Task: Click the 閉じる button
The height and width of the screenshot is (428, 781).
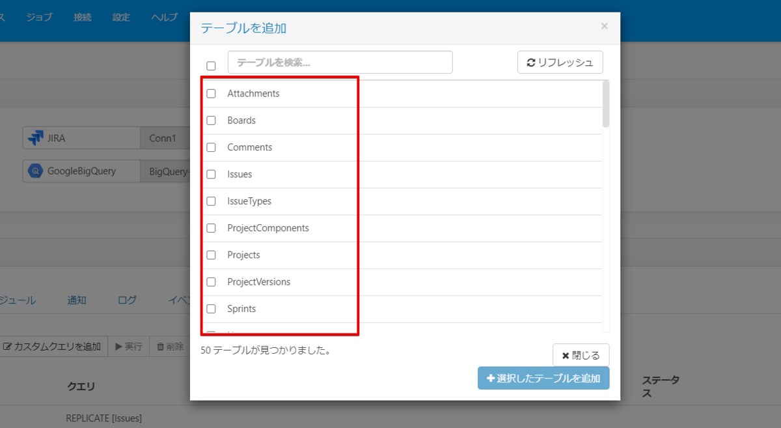Action: point(581,355)
